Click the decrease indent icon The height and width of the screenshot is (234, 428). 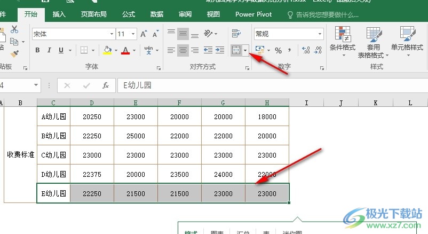[208, 50]
